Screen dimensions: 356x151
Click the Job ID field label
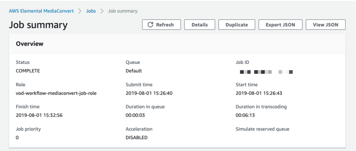(x=243, y=62)
